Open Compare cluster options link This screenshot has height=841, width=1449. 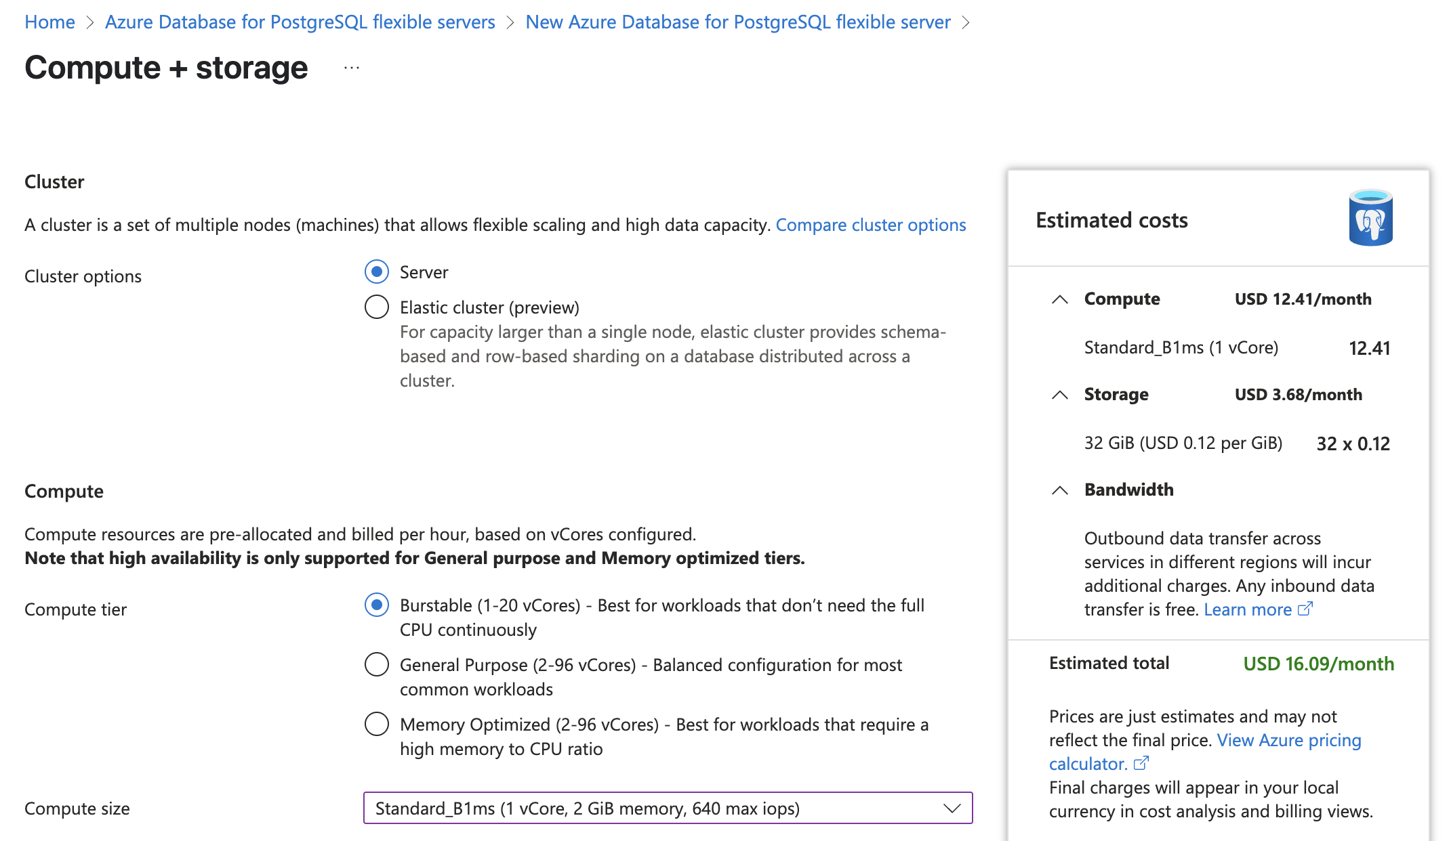click(x=870, y=225)
